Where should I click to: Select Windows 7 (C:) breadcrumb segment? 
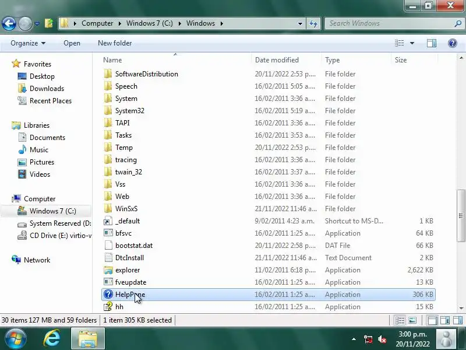tap(150, 23)
